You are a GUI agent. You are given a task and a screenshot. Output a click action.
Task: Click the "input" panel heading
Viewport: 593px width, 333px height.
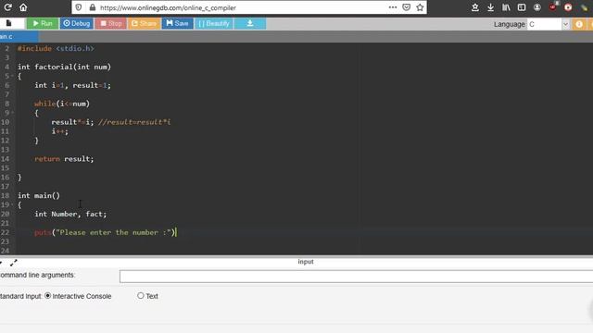tap(306, 262)
